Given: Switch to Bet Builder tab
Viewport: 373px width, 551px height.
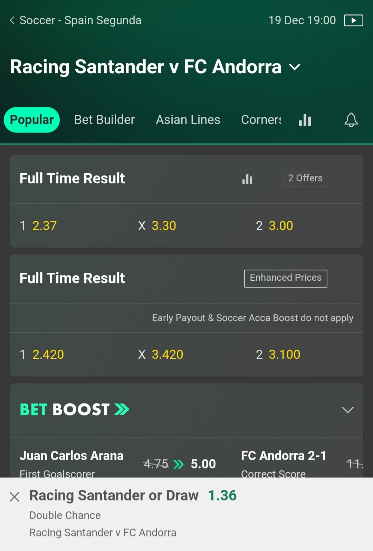Looking at the screenshot, I should [104, 120].
